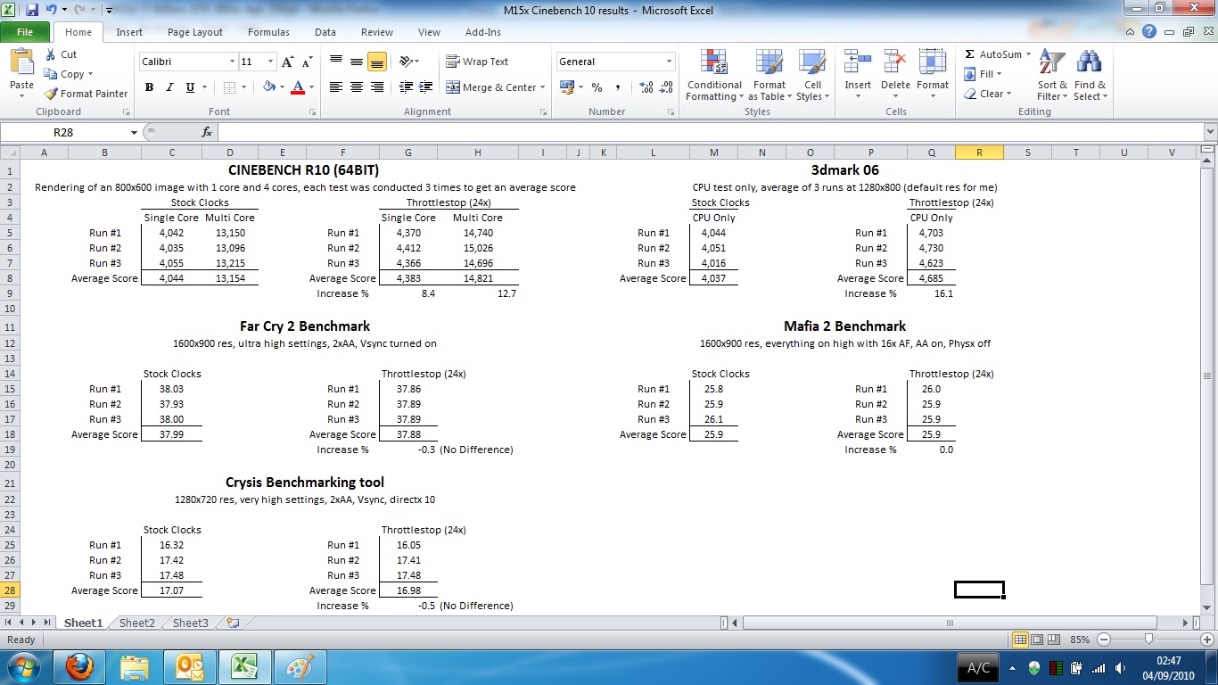The image size is (1218, 685).
Task: Open Cell Styles gallery
Action: [x=812, y=76]
